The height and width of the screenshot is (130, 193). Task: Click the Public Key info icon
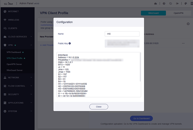point(70,43)
